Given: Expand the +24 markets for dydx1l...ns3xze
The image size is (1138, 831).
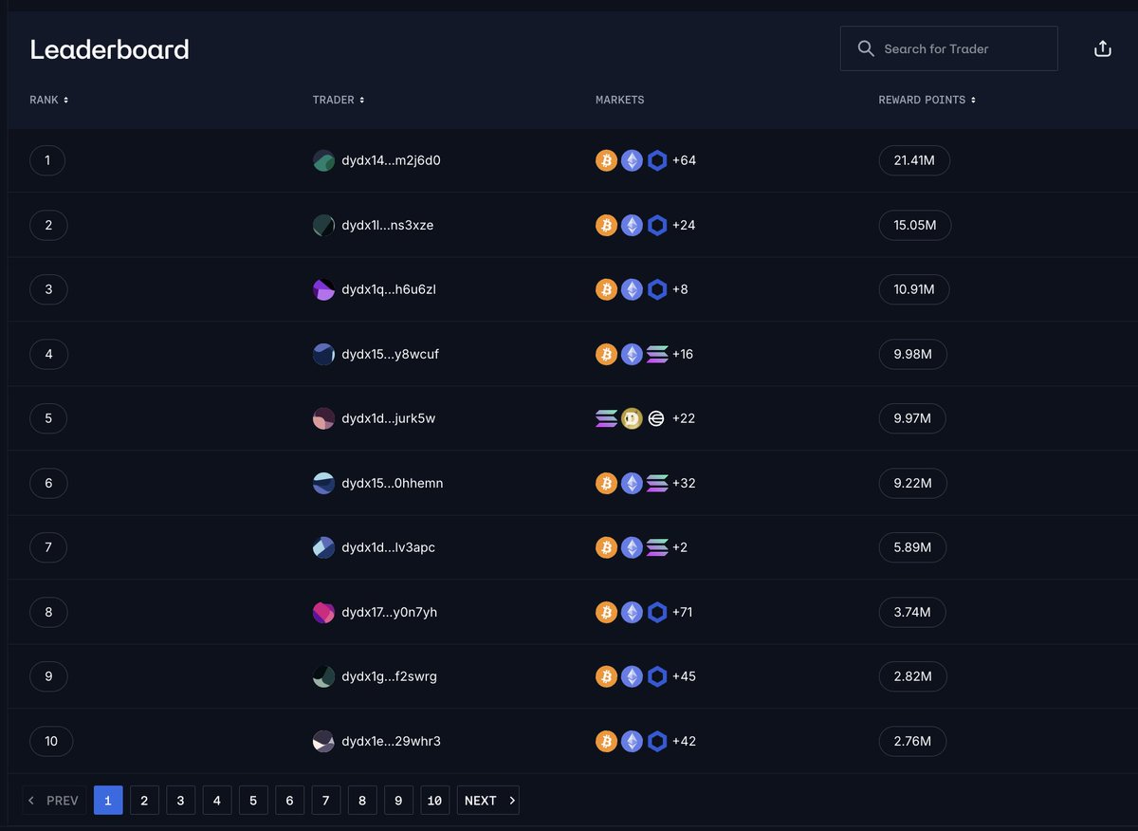Looking at the screenshot, I should 684,225.
